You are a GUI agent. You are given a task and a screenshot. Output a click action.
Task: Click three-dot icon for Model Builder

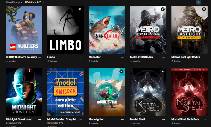81,119
